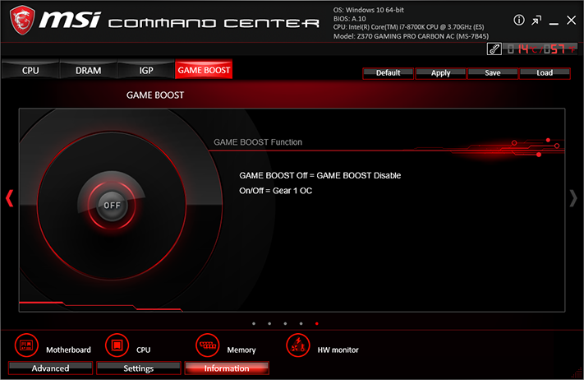Click the info icon in title bar
584x380 pixels.
[x=519, y=20]
